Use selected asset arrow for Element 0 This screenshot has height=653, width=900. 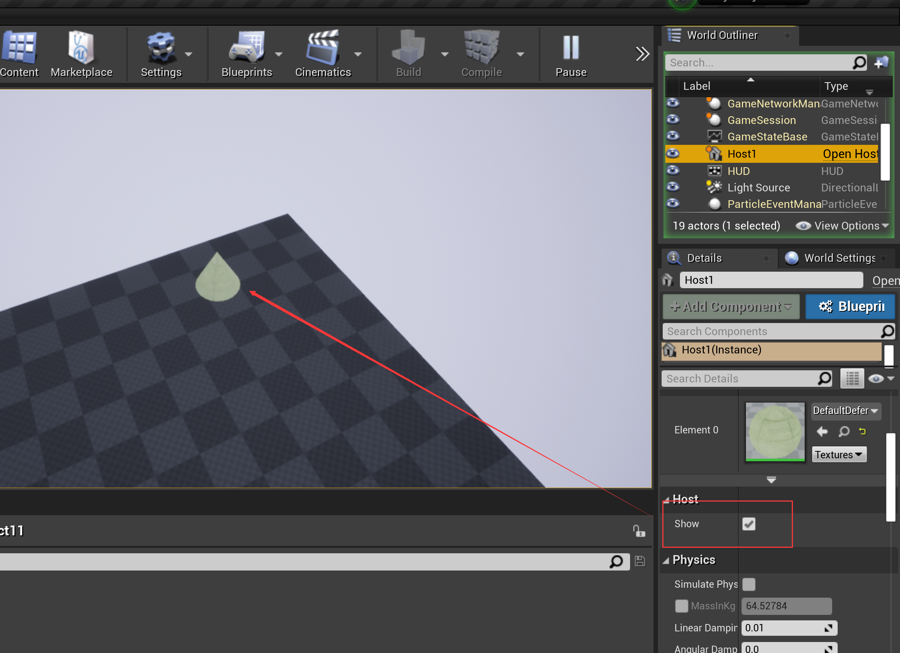822,431
